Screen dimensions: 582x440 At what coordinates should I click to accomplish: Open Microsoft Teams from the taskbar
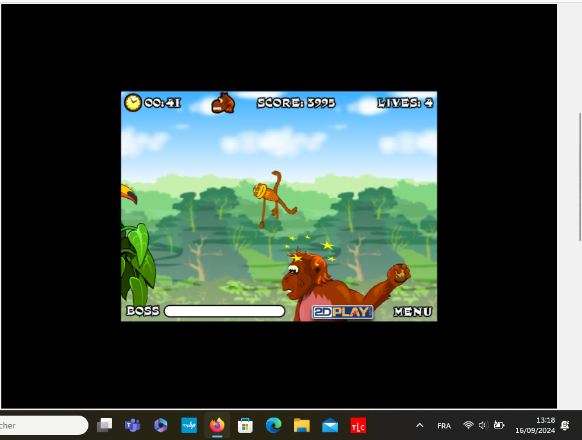click(133, 425)
